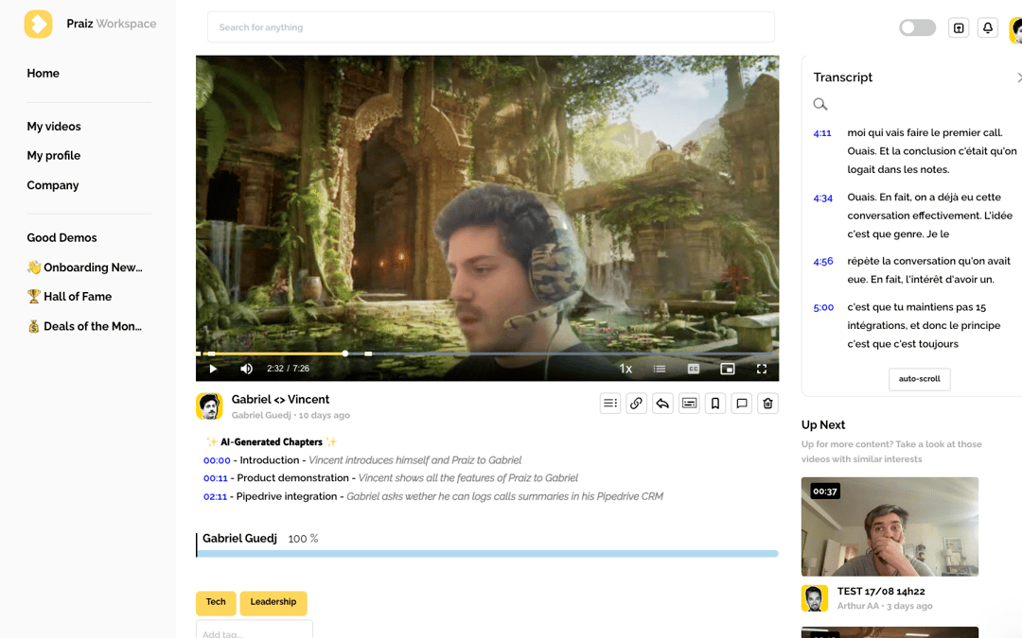Copy the video link with chain icon
Screen dimensions: 1022x638
(636, 404)
